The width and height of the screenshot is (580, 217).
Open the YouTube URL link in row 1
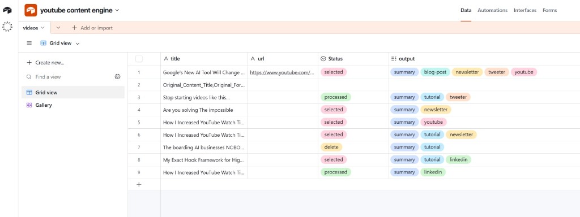(x=282, y=73)
